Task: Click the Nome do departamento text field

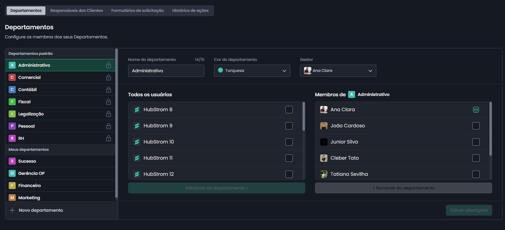Action: point(166,71)
